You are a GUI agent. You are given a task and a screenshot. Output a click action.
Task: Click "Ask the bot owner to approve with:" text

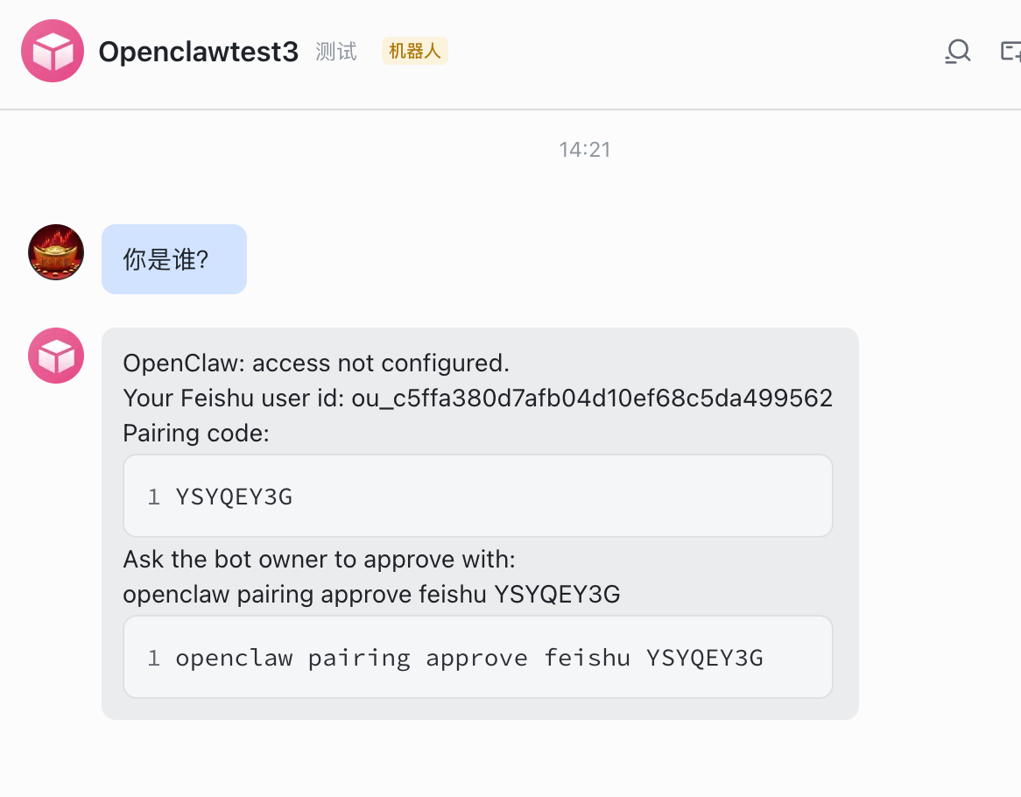[320, 559]
